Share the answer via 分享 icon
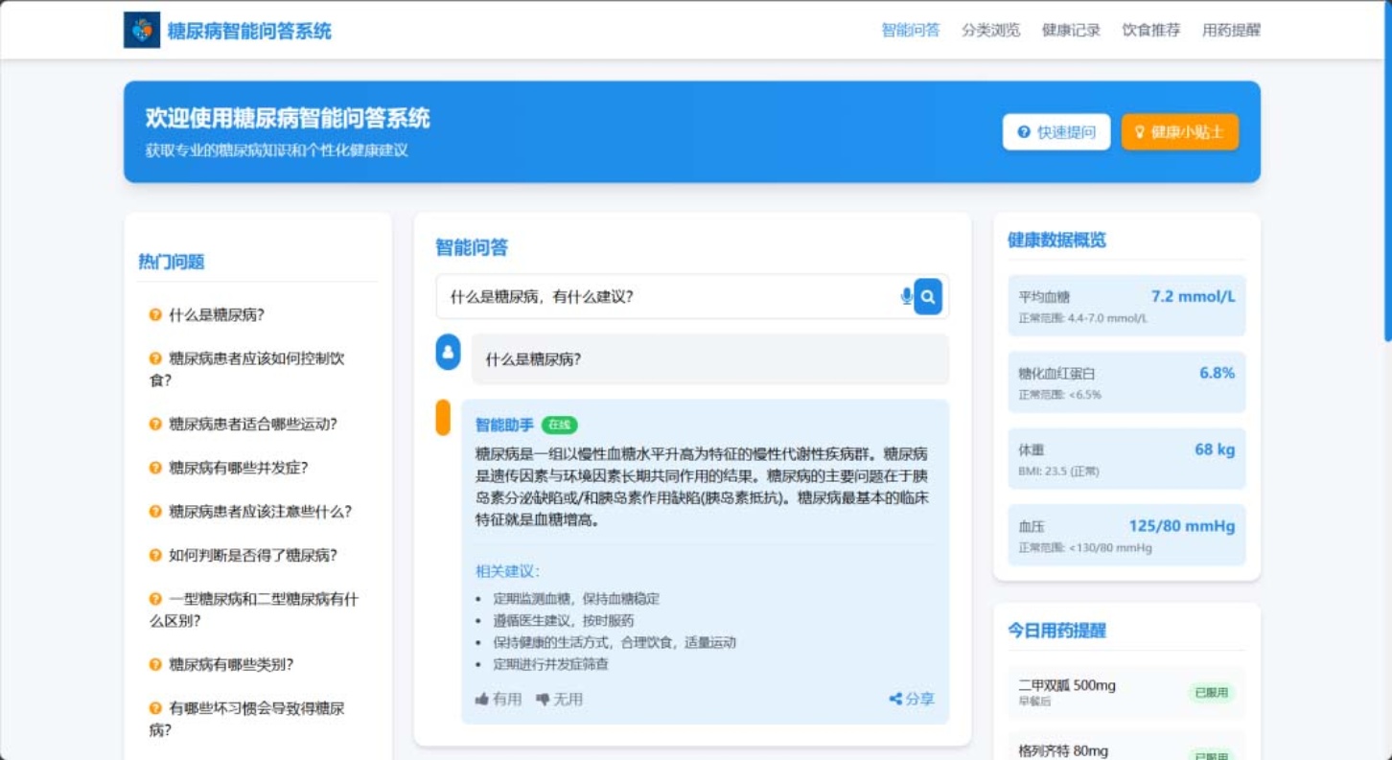The image size is (1392, 760). point(895,700)
